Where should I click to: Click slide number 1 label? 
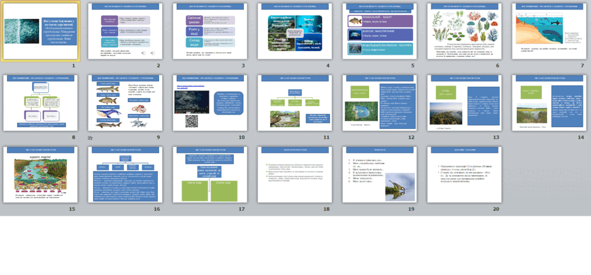click(74, 65)
